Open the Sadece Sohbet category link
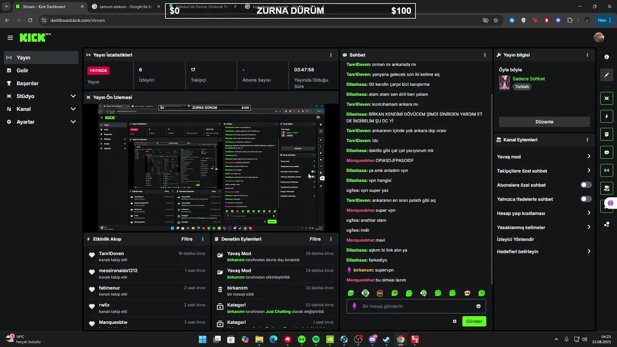This screenshot has height=347, width=617. pos(529,79)
